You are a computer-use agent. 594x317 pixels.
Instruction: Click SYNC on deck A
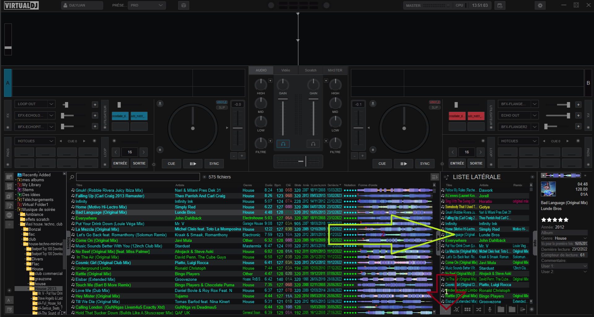(x=214, y=164)
